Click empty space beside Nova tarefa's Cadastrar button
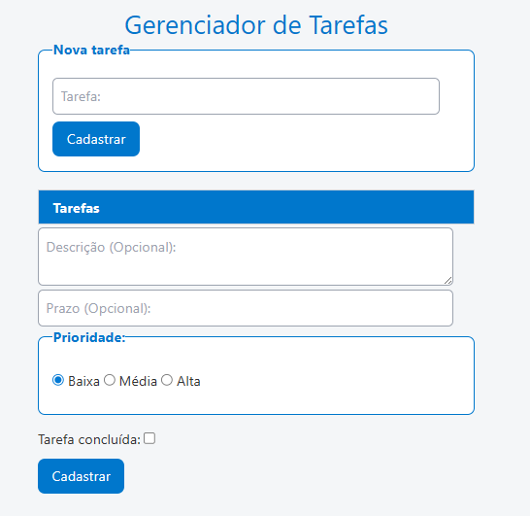The width and height of the screenshot is (530, 516). tap(287, 139)
